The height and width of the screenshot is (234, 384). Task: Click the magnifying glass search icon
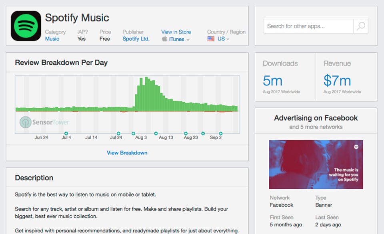pyautogui.click(x=361, y=26)
